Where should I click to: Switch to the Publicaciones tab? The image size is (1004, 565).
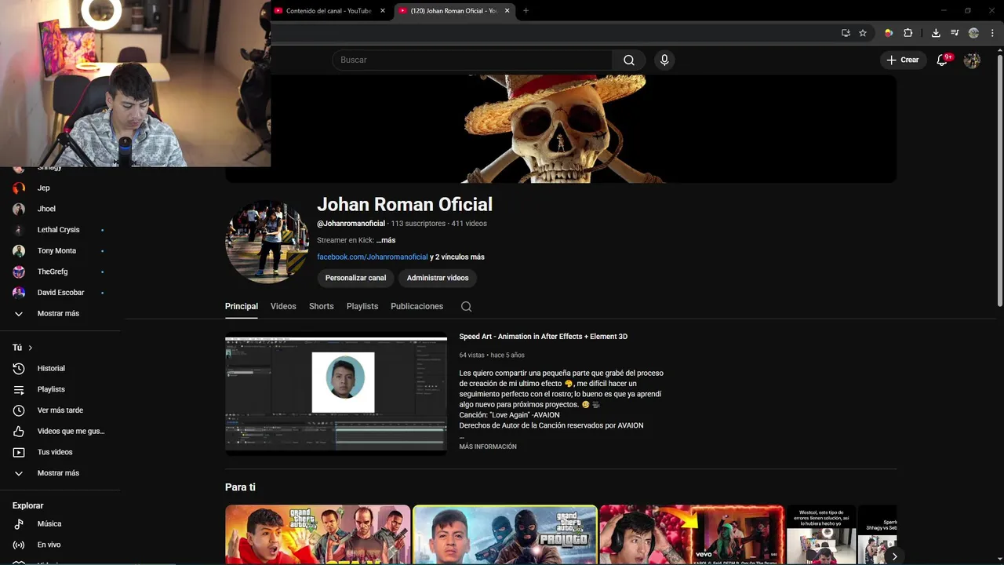click(417, 306)
